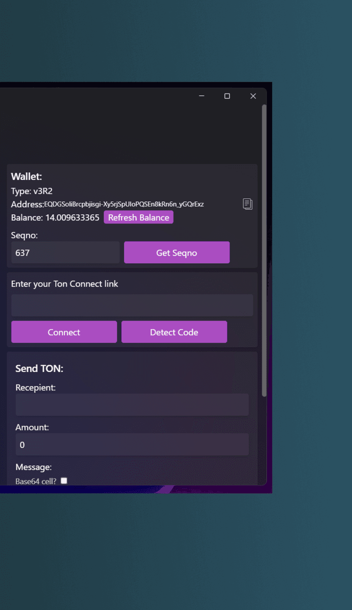Maximize the wallet application window
Image resolution: width=352 pixels, height=610 pixels.
[227, 96]
